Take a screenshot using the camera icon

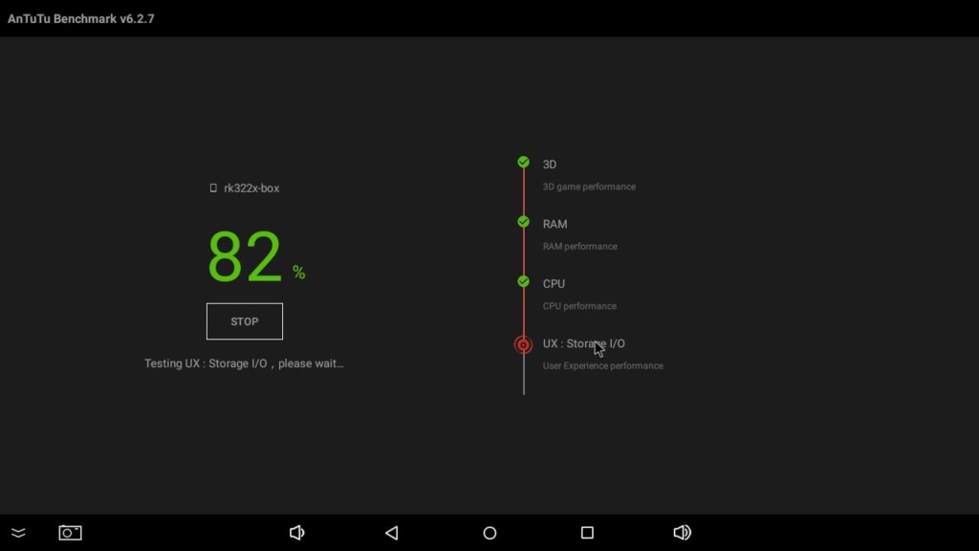[70, 533]
